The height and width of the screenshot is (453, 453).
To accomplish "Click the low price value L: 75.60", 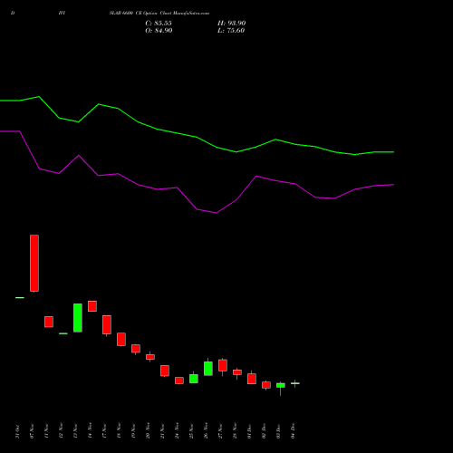I will pyautogui.click(x=231, y=31).
